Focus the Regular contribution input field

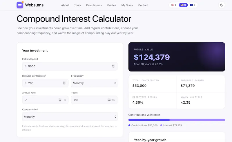click(x=45, y=83)
